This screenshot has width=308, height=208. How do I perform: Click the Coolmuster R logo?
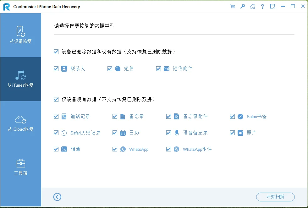pos(7,6)
